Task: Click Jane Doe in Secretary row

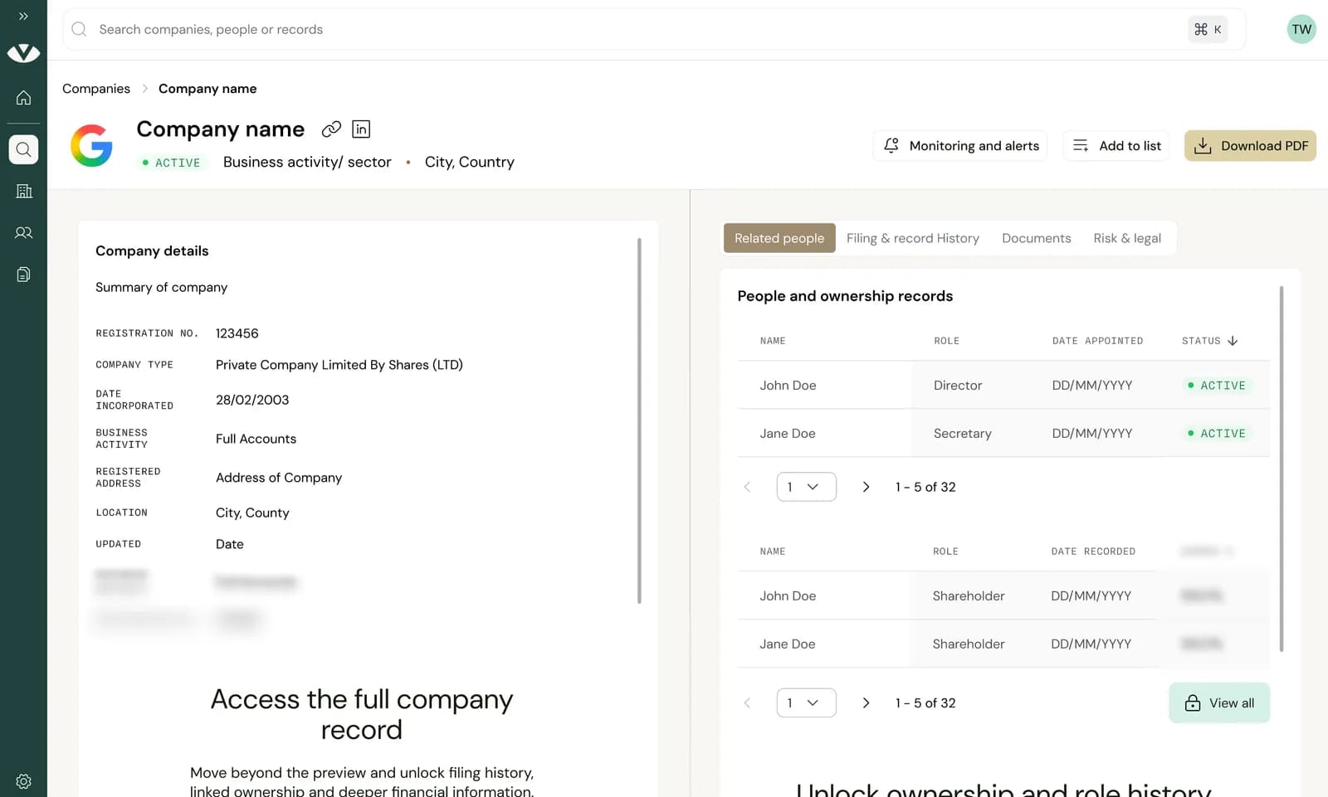Action: tap(788, 434)
